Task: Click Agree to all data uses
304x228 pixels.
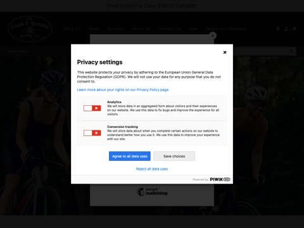Action: tap(130, 156)
